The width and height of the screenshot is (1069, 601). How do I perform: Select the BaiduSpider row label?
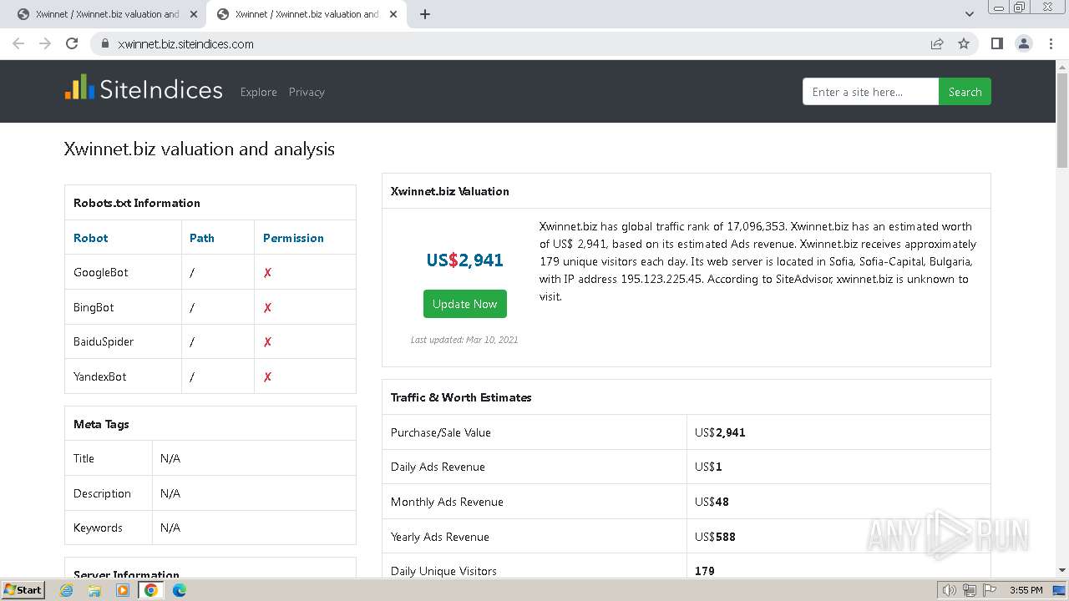pos(104,341)
